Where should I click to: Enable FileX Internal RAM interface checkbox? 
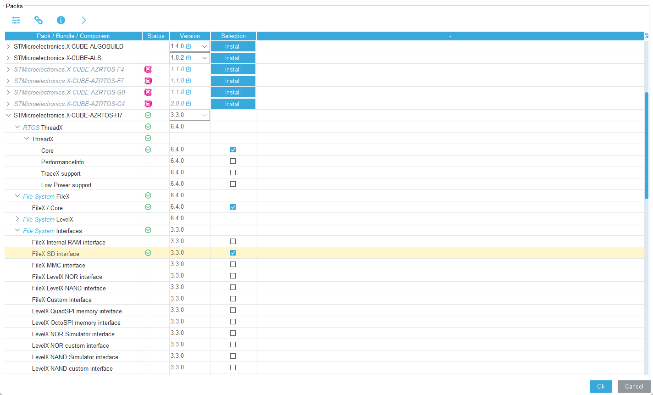click(233, 241)
